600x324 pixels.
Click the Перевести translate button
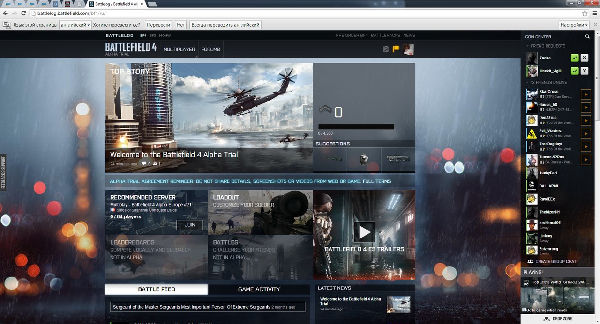(x=158, y=24)
